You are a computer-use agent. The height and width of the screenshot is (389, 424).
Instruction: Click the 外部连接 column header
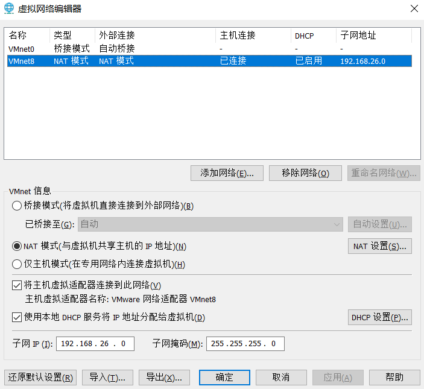coord(155,36)
